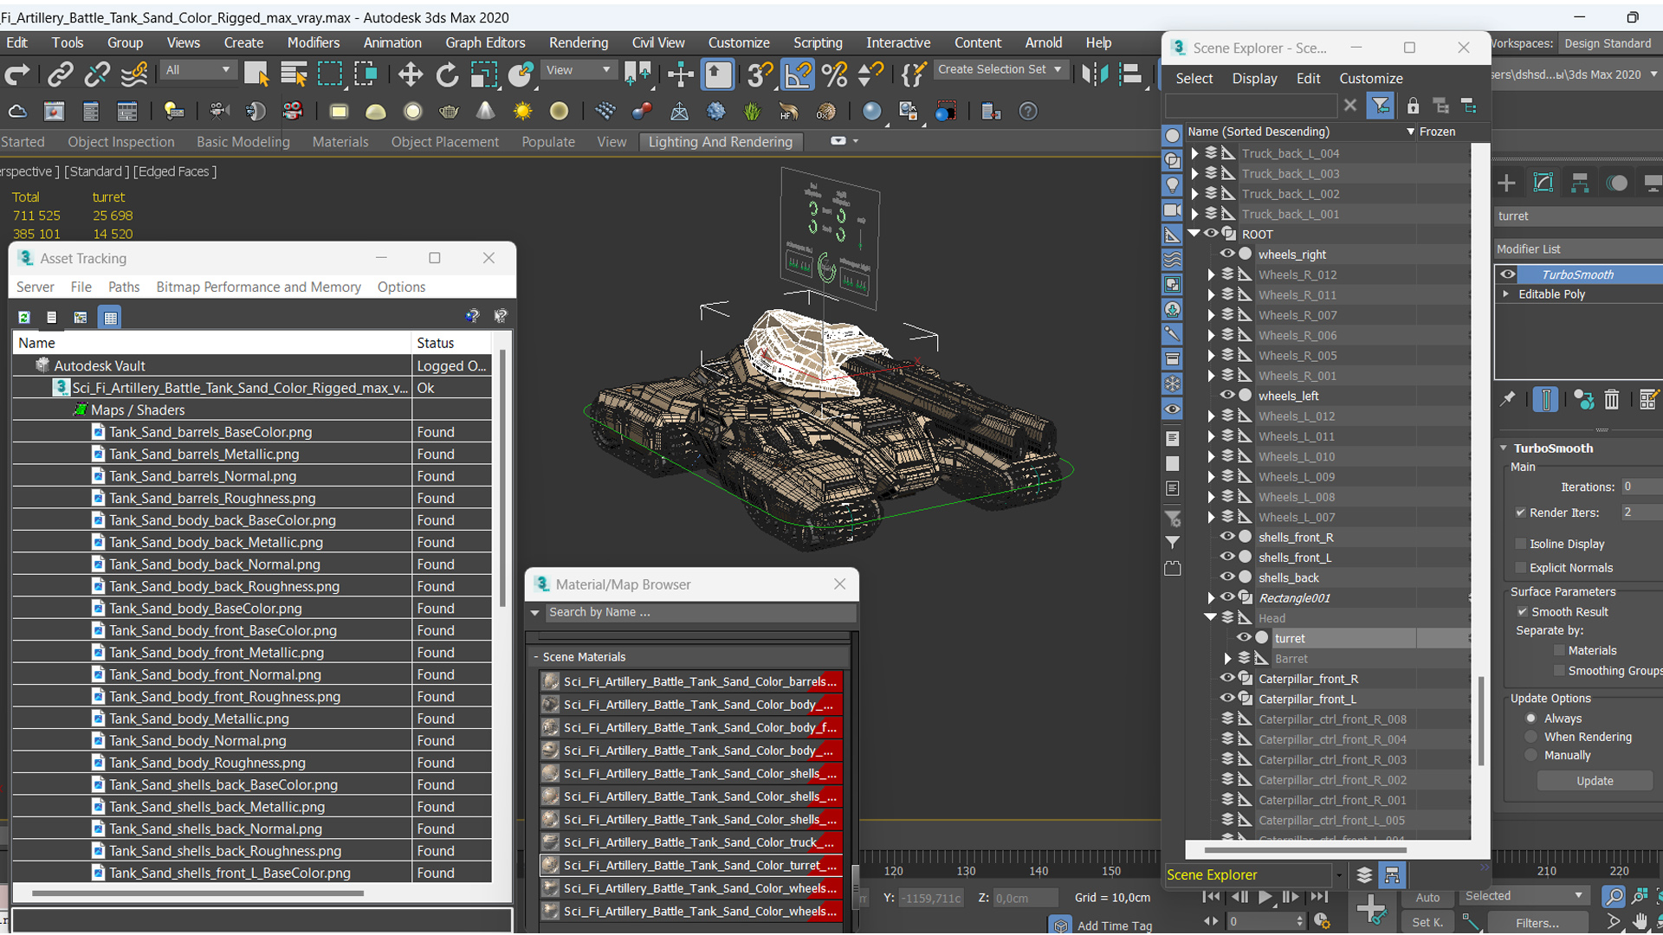Click Zoom magnifier icon in viewport navigation

[x=1614, y=897]
